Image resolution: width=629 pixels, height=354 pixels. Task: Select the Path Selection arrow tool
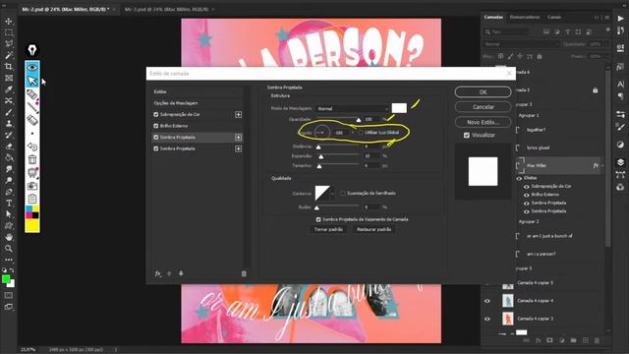tap(9, 214)
